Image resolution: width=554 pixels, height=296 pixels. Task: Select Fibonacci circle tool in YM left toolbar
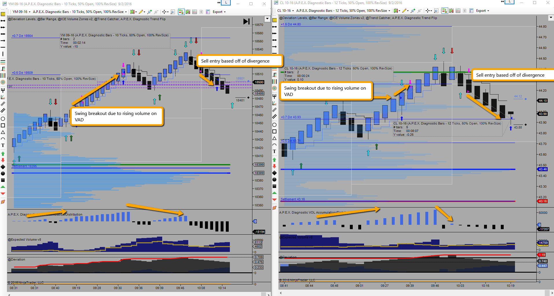pos(3,82)
